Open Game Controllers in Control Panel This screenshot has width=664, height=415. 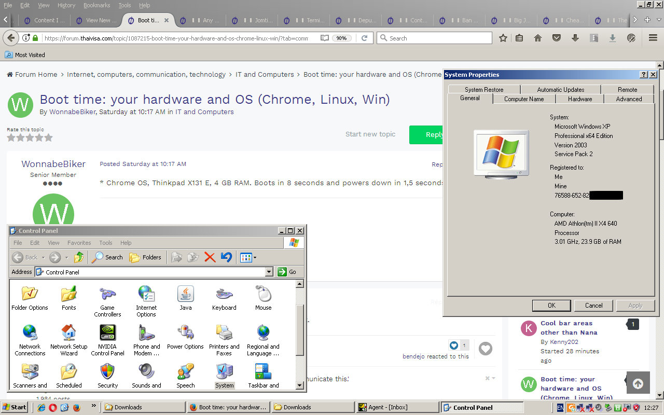tap(107, 301)
